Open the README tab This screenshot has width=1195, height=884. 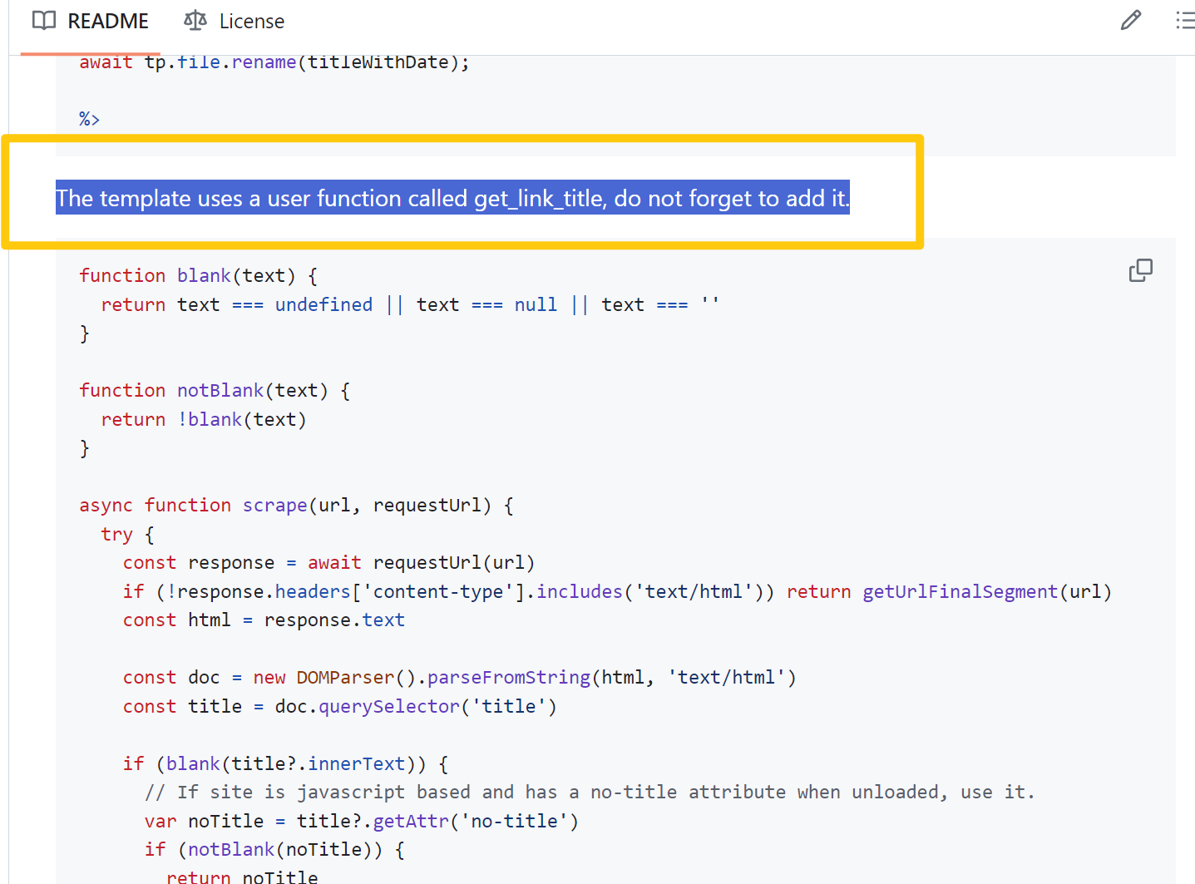coord(90,21)
